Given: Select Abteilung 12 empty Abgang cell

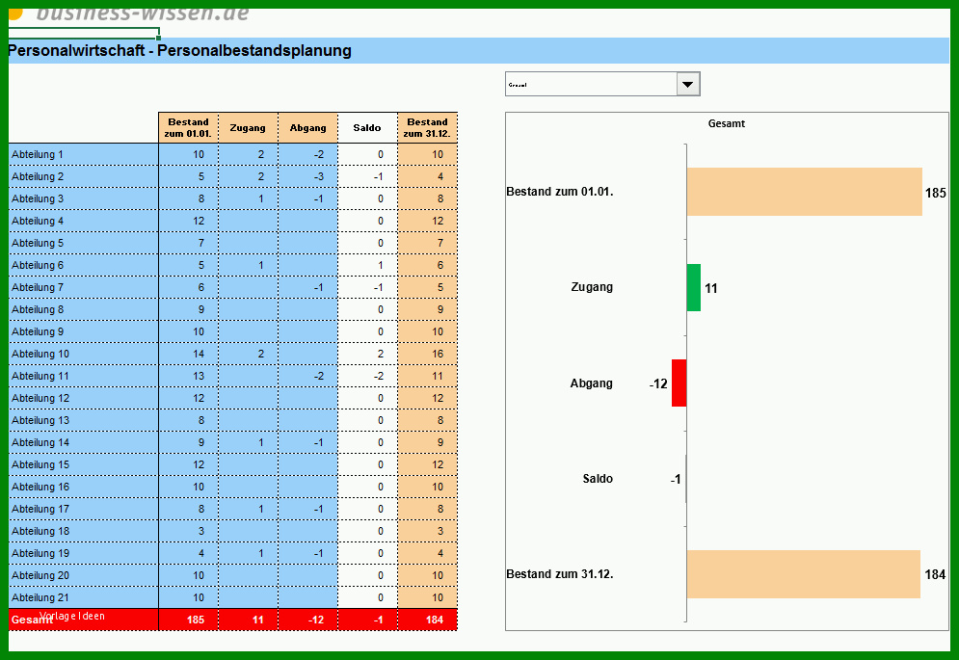Looking at the screenshot, I should click(x=307, y=398).
